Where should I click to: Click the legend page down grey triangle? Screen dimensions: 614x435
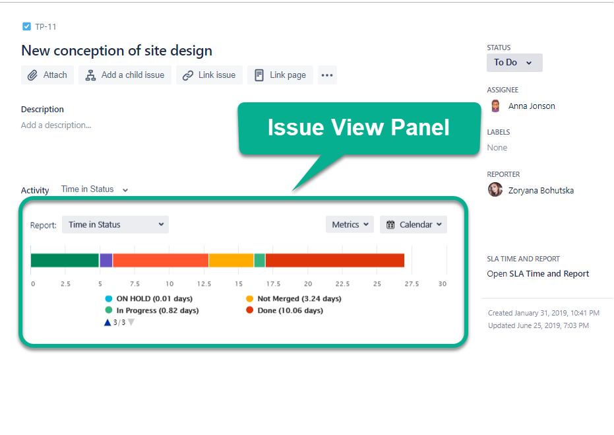(x=131, y=322)
